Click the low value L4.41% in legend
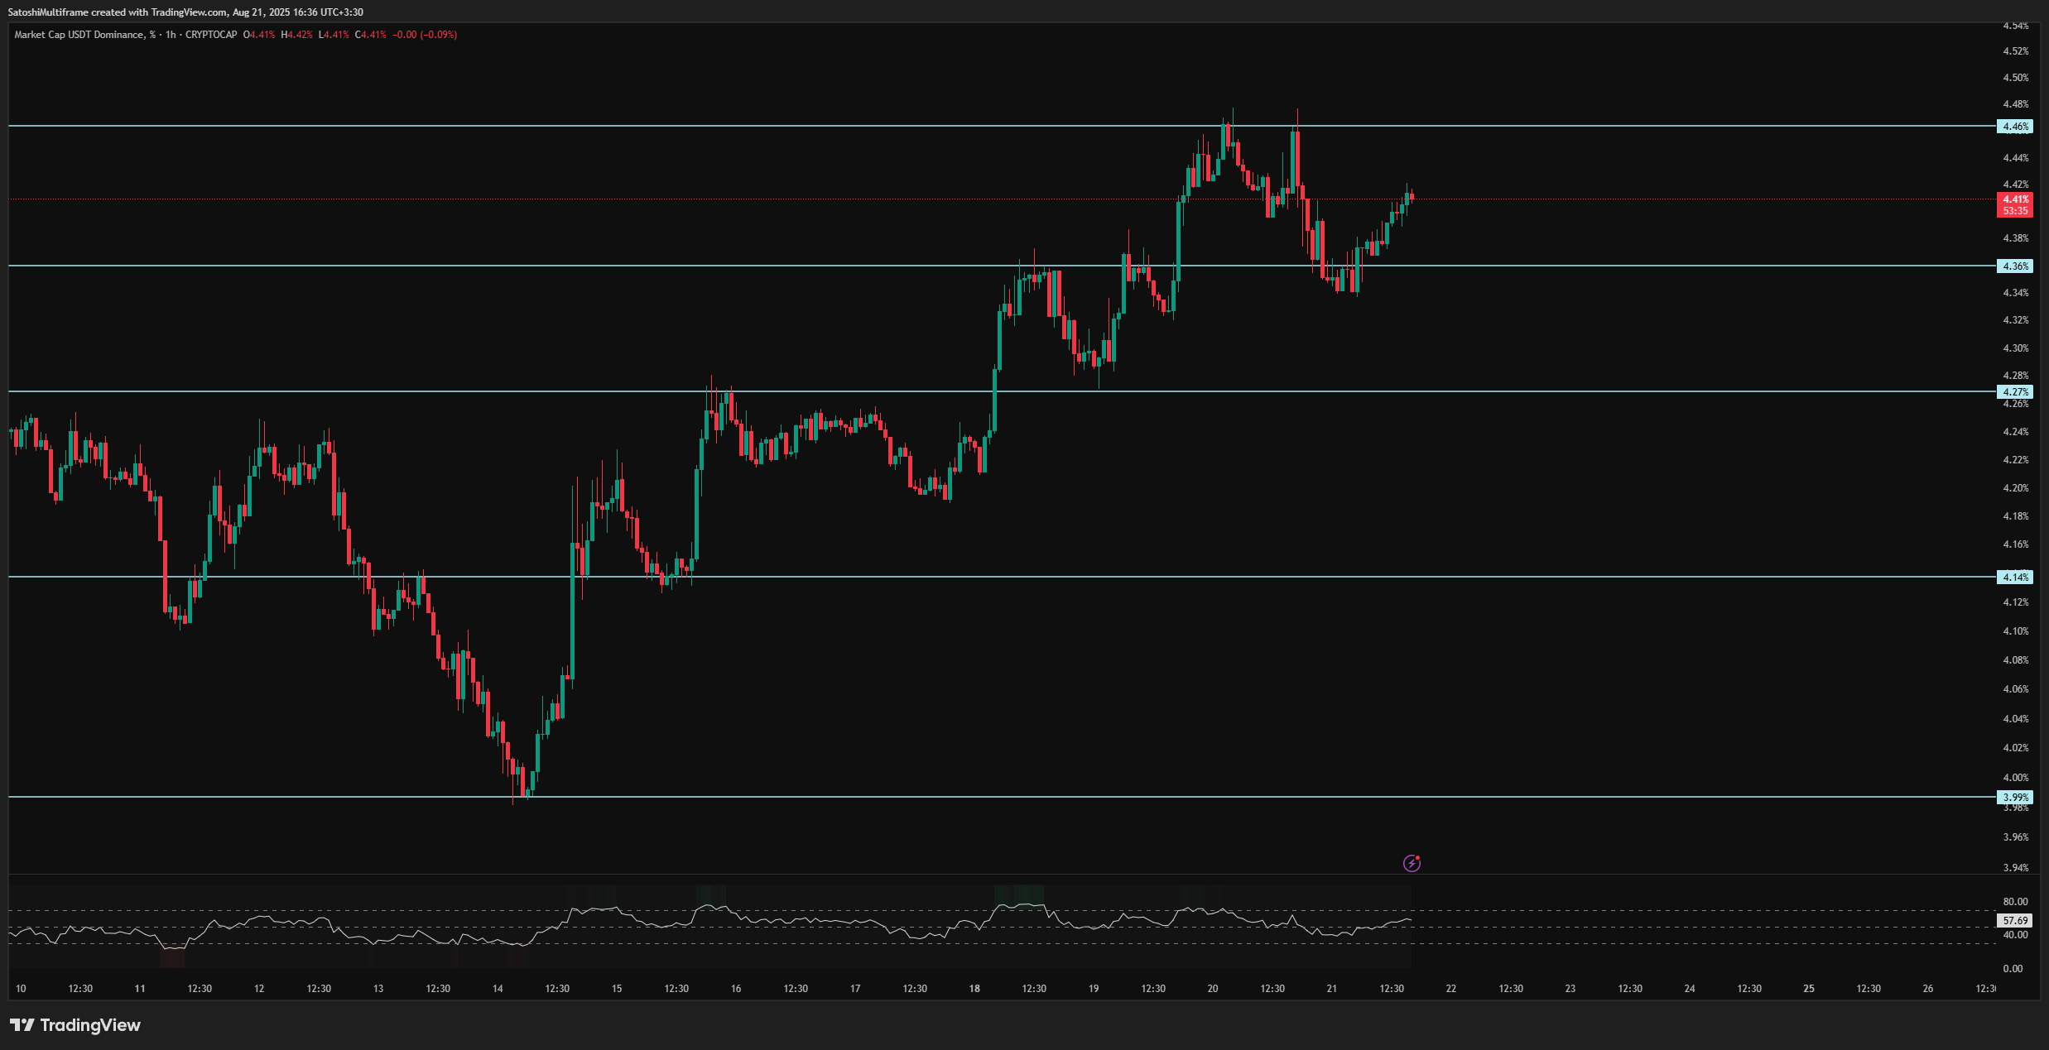 (334, 35)
